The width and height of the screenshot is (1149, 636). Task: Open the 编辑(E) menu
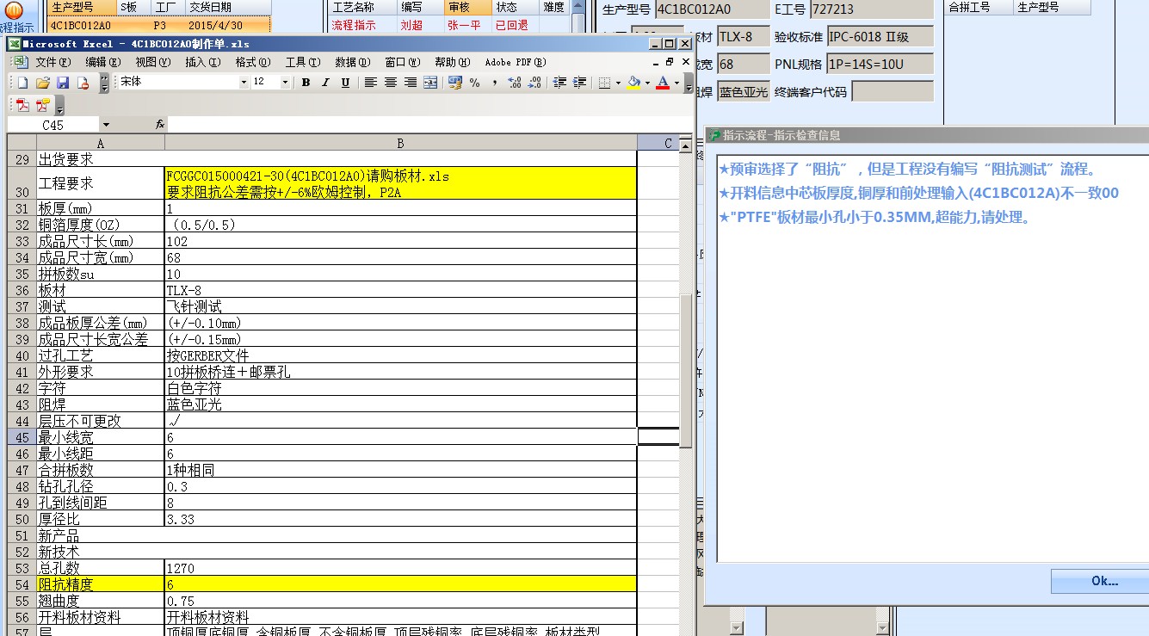point(102,62)
